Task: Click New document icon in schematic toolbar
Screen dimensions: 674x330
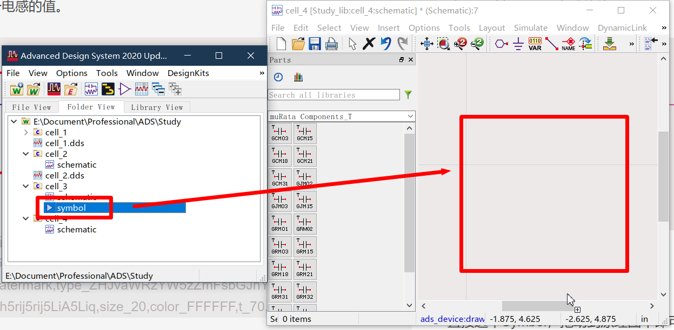Action: pyautogui.click(x=281, y=44)
